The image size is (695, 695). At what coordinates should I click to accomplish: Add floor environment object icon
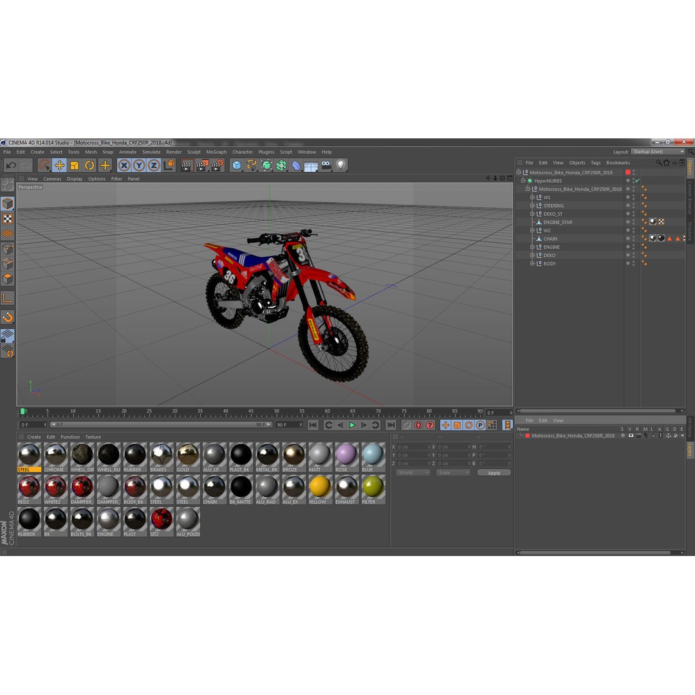pos(311,166)
